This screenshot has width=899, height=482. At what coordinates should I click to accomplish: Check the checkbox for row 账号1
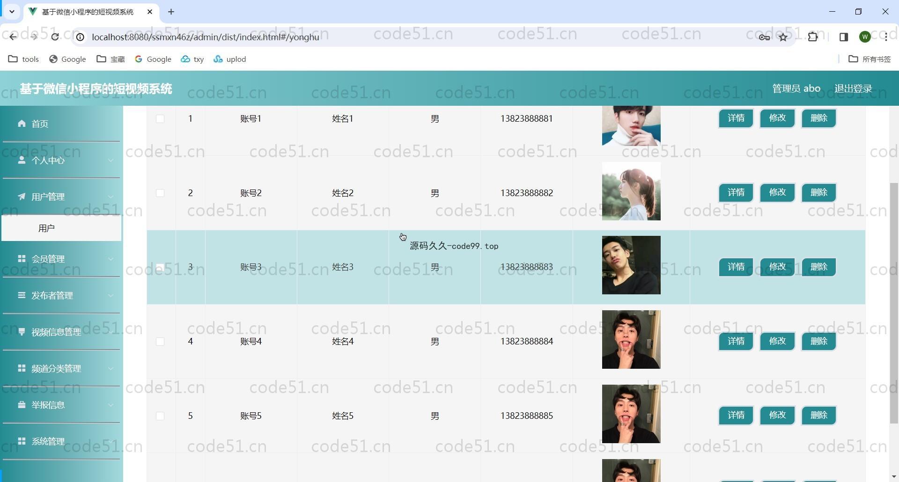pos(160,119)
